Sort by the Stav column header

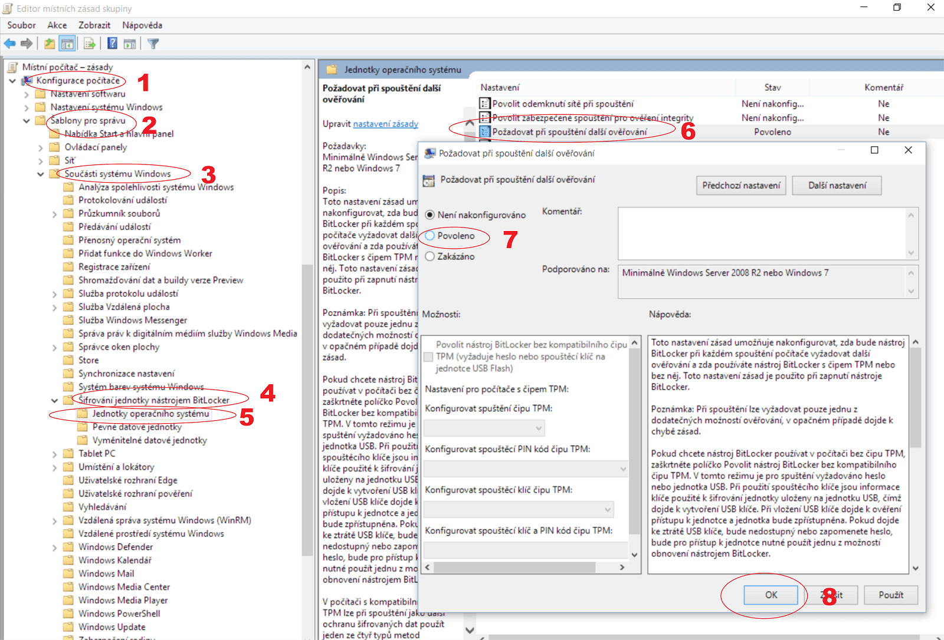(772, 87)
